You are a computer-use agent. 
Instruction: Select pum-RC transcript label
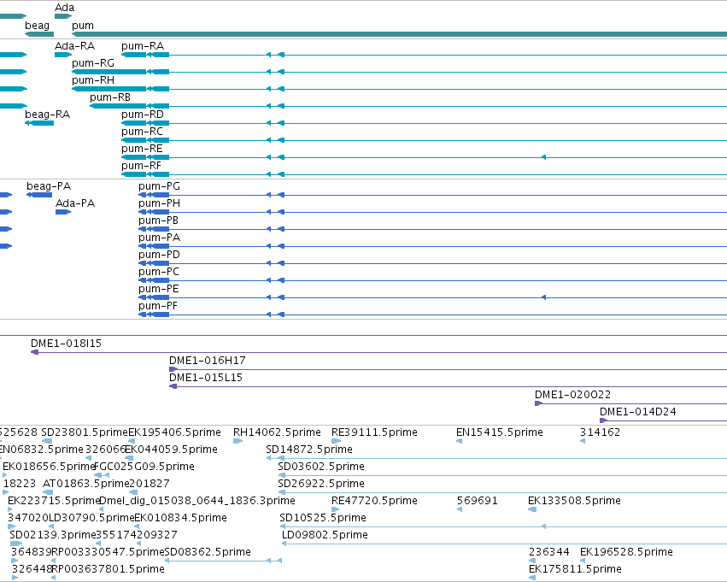pyautogui.click(x=143, y=132)
